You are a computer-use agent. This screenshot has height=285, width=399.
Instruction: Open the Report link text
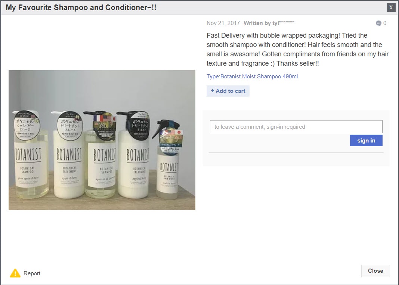click(32, 273)
